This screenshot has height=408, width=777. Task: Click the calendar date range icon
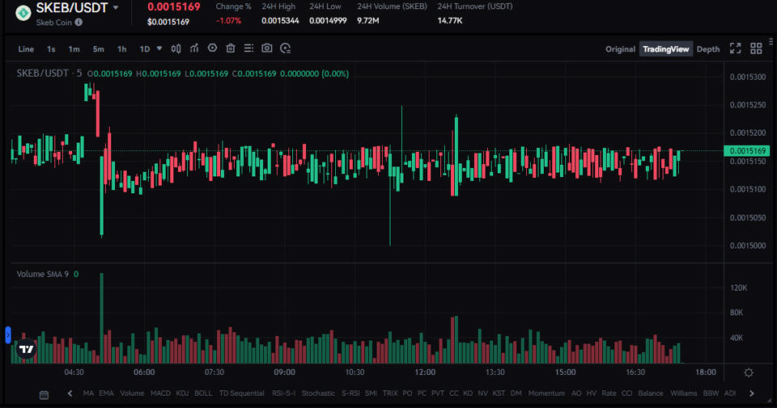(44, 394)
